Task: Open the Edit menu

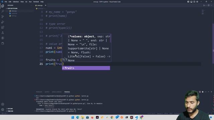Action: coord(10,2)
